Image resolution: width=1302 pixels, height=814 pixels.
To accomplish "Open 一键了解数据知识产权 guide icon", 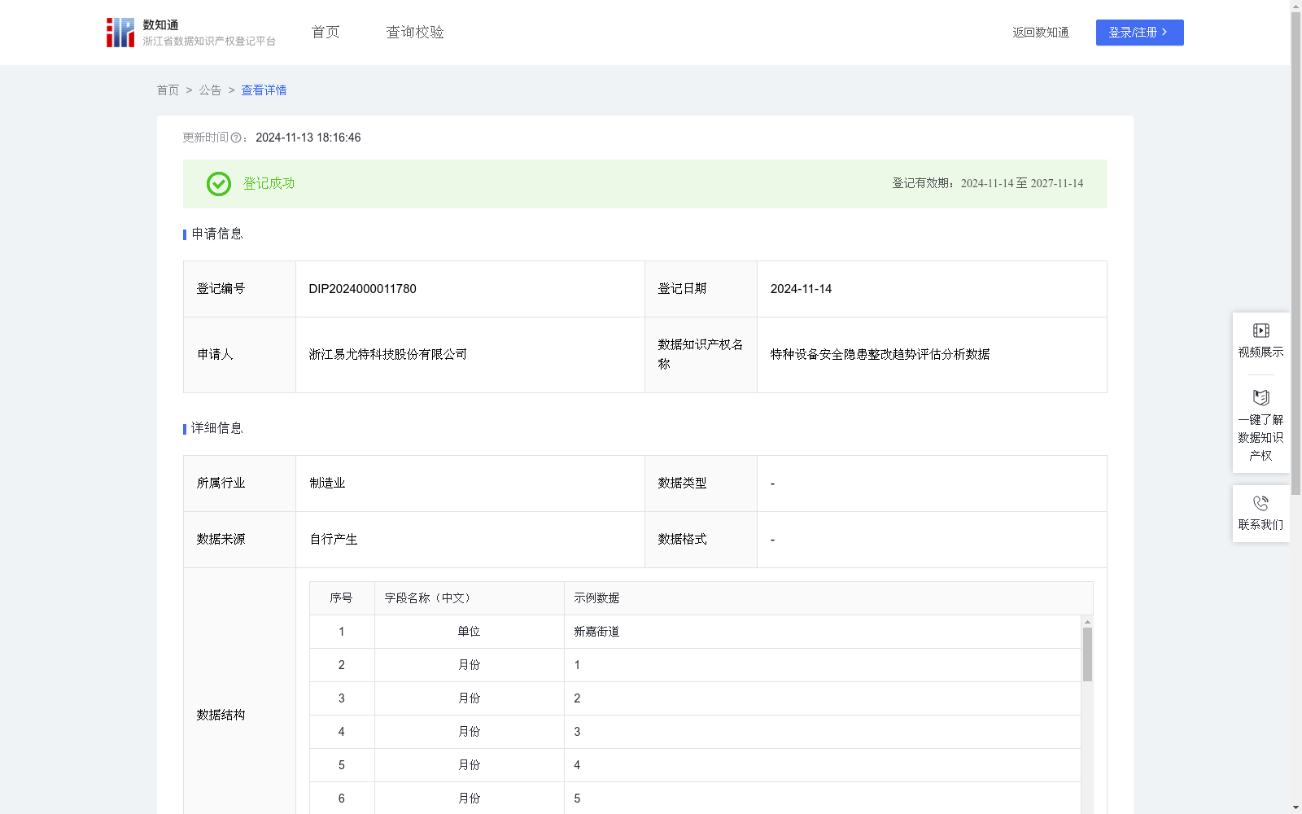I will point(1260,398).
